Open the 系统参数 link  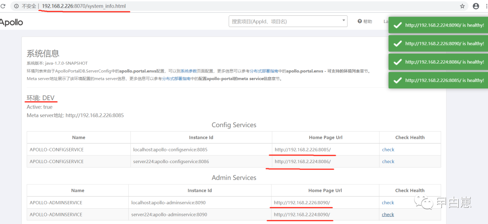[x=188, y=71]
